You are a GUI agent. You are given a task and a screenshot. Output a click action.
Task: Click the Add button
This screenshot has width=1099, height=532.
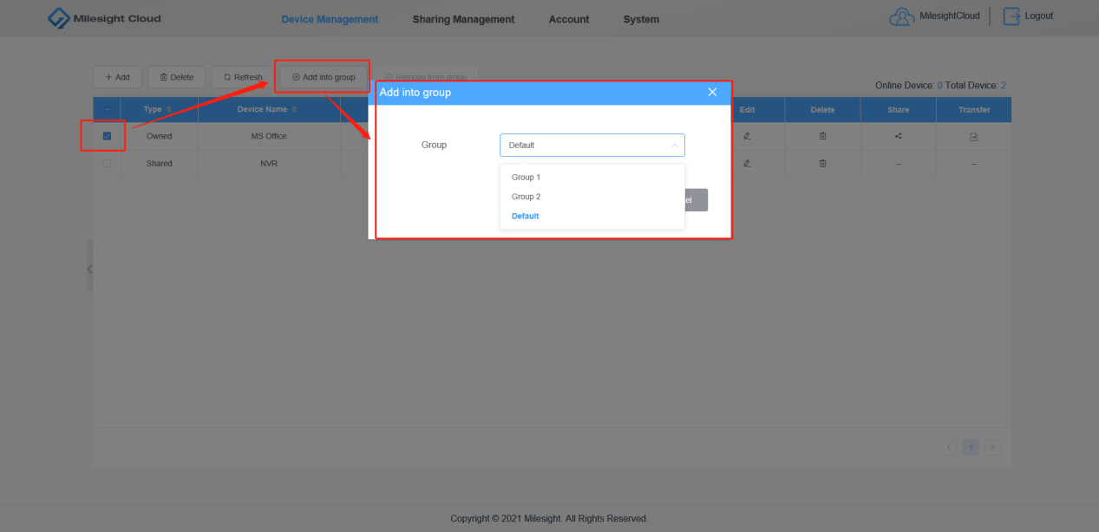click(117, 77)
